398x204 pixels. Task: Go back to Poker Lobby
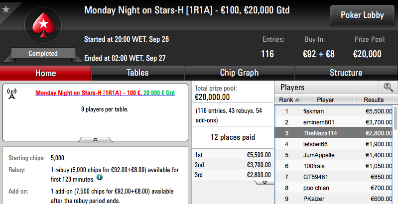coord(362,15)
